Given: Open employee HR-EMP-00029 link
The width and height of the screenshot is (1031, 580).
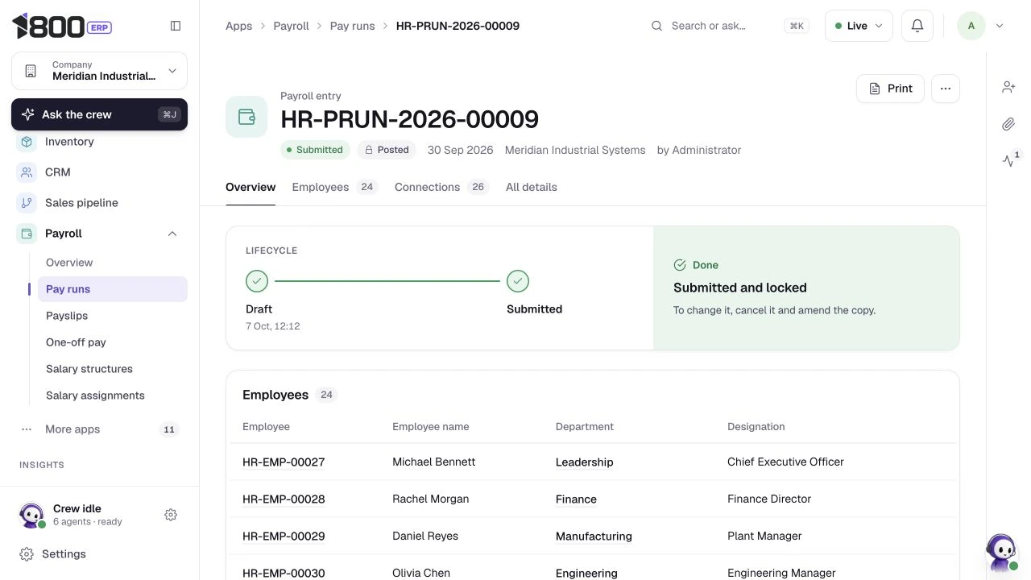Looking at the screenshot, I should coord(284,536).
